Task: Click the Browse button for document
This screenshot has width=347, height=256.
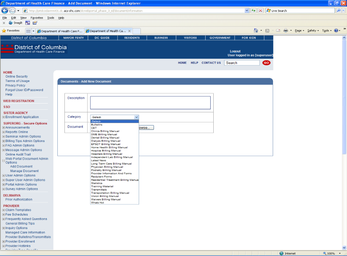Action: click(x=146, y=127)
